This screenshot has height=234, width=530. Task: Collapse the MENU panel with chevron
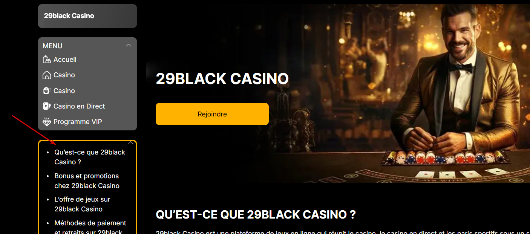pos(129,45)
